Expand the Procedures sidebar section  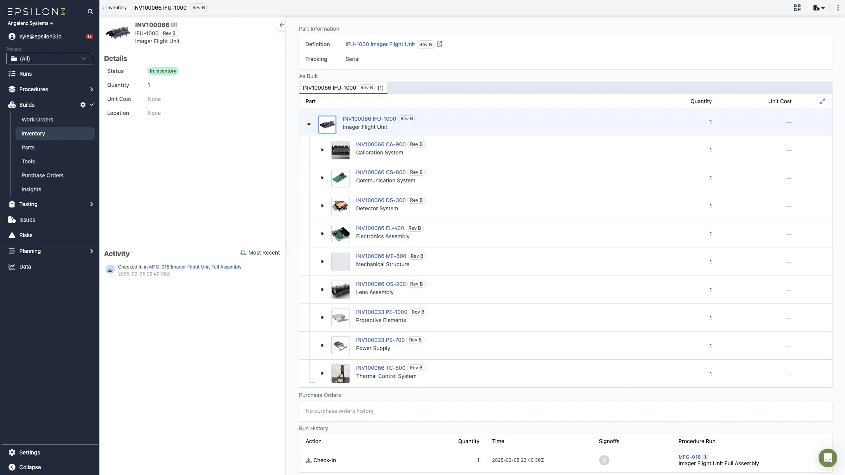91,89
